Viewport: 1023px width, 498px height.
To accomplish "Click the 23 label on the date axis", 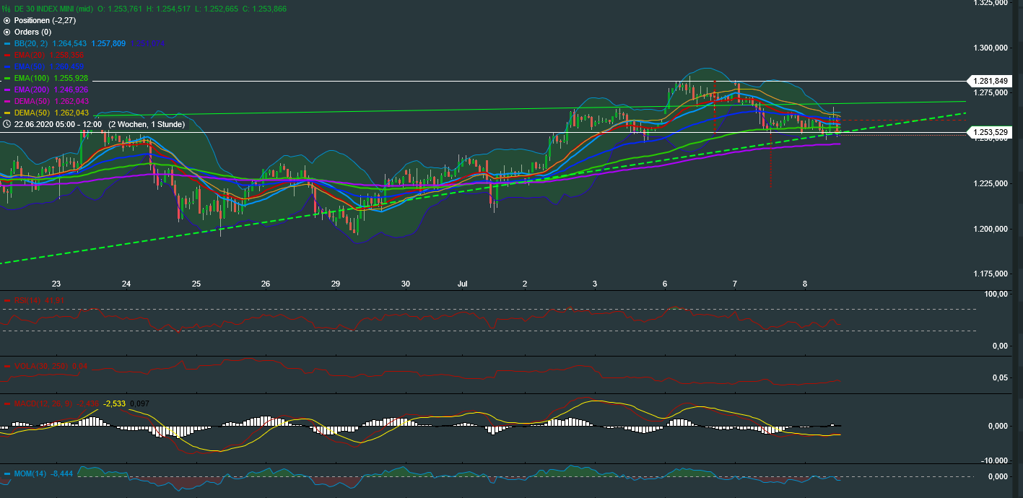I will 56,284.
